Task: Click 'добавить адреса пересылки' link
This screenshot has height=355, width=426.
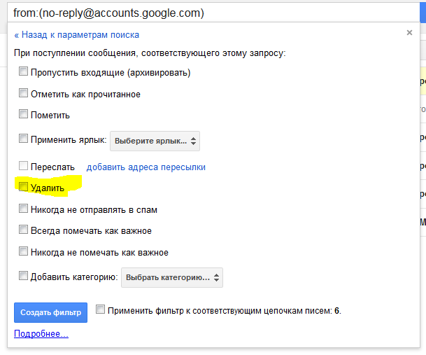Action: coord(145,167)
